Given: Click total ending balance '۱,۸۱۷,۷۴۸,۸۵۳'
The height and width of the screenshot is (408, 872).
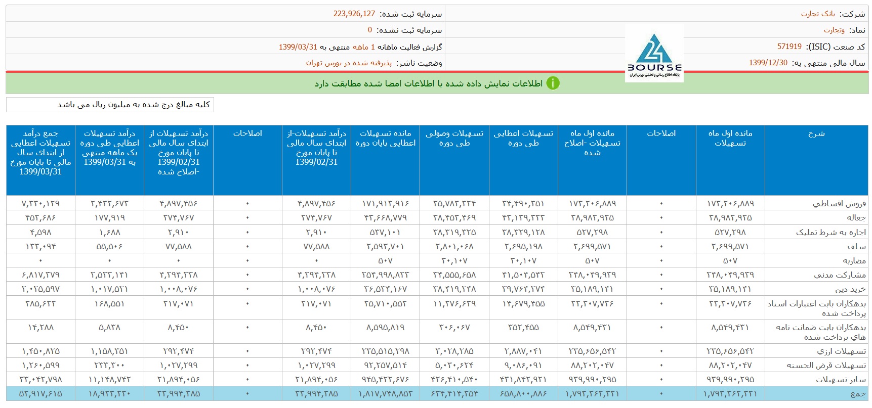Looking at the screenshot, I should coord(386,393).
